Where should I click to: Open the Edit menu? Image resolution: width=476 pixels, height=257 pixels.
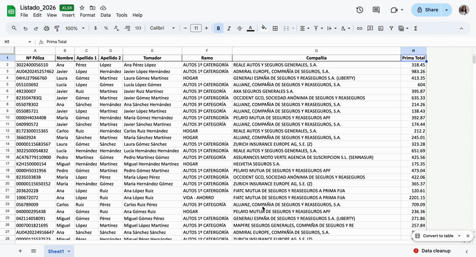tap(37, 15)
